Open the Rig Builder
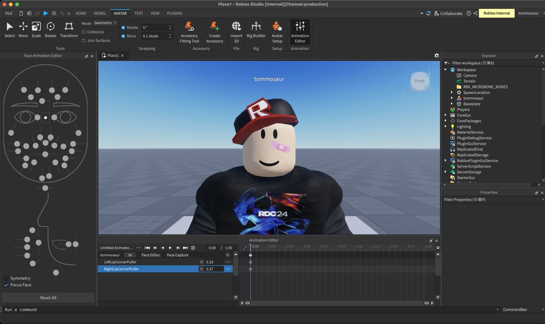 256,30
